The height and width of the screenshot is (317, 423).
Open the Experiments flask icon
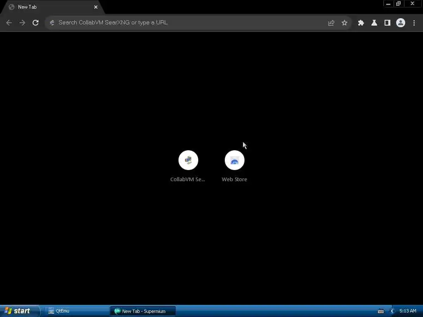point(374,23)
